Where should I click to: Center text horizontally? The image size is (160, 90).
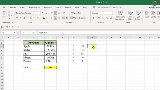click(55, 18)
